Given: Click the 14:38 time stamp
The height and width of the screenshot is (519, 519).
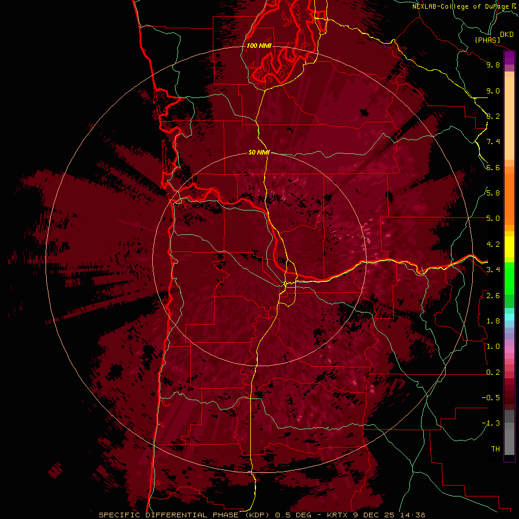Looking at the screenshot, I should (412, 515).
